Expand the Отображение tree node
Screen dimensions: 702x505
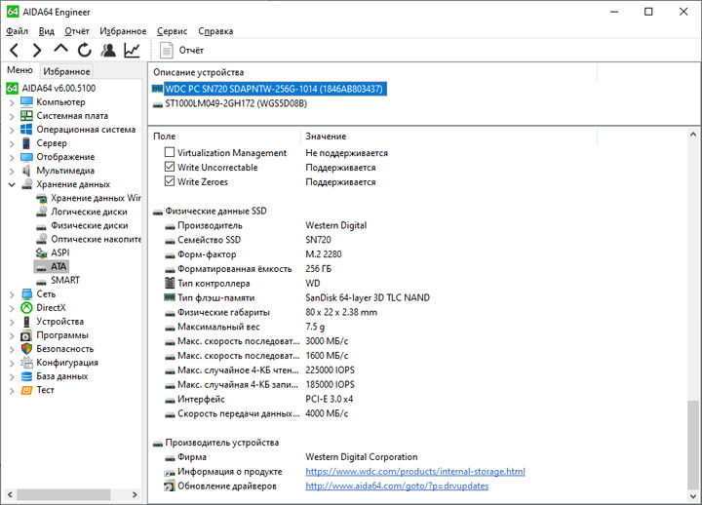[12, 158]
